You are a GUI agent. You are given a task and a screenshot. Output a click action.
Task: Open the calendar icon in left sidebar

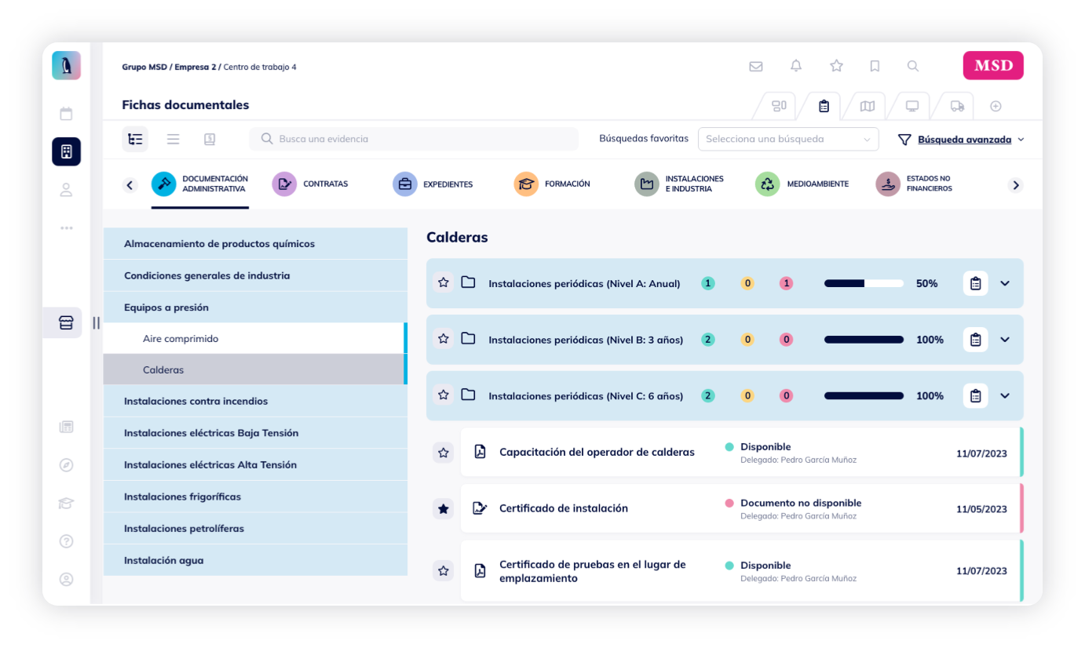click(x=67, y=114)
